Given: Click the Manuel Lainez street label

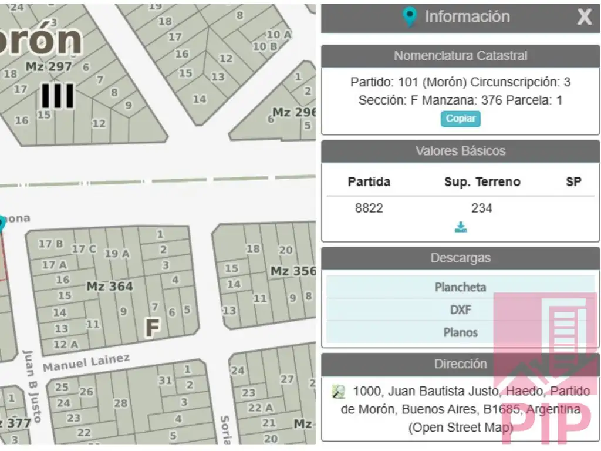Looking at the screenshot, I should [x=86, y=362].
